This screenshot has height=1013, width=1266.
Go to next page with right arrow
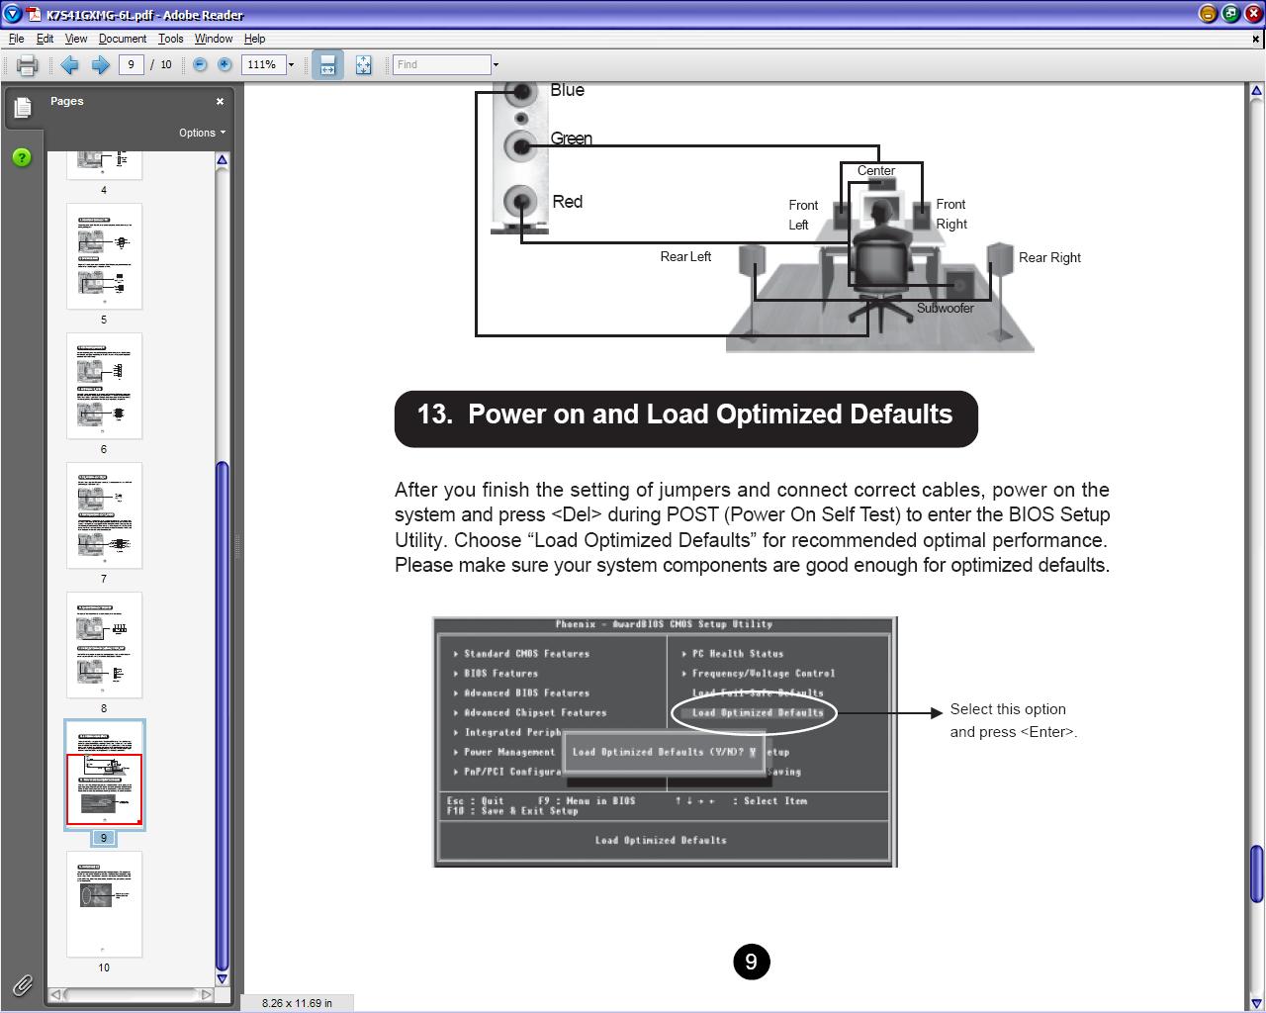(100, 64)
